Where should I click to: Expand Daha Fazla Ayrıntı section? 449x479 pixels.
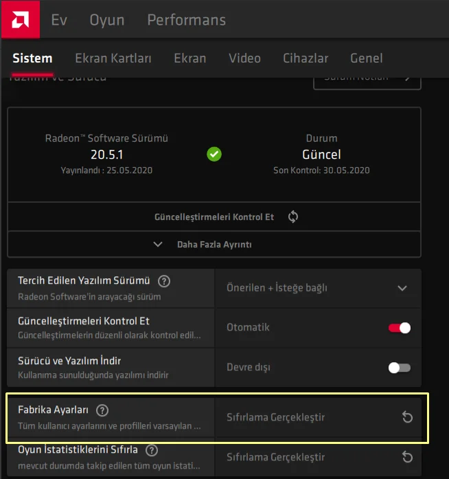(x=214, y=244)
